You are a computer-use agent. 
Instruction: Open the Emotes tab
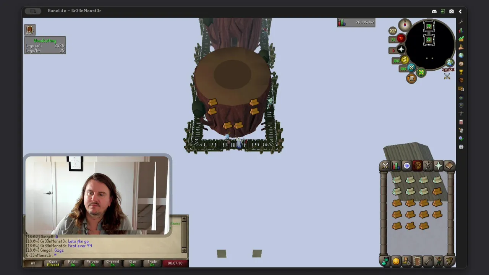[439, 261]
